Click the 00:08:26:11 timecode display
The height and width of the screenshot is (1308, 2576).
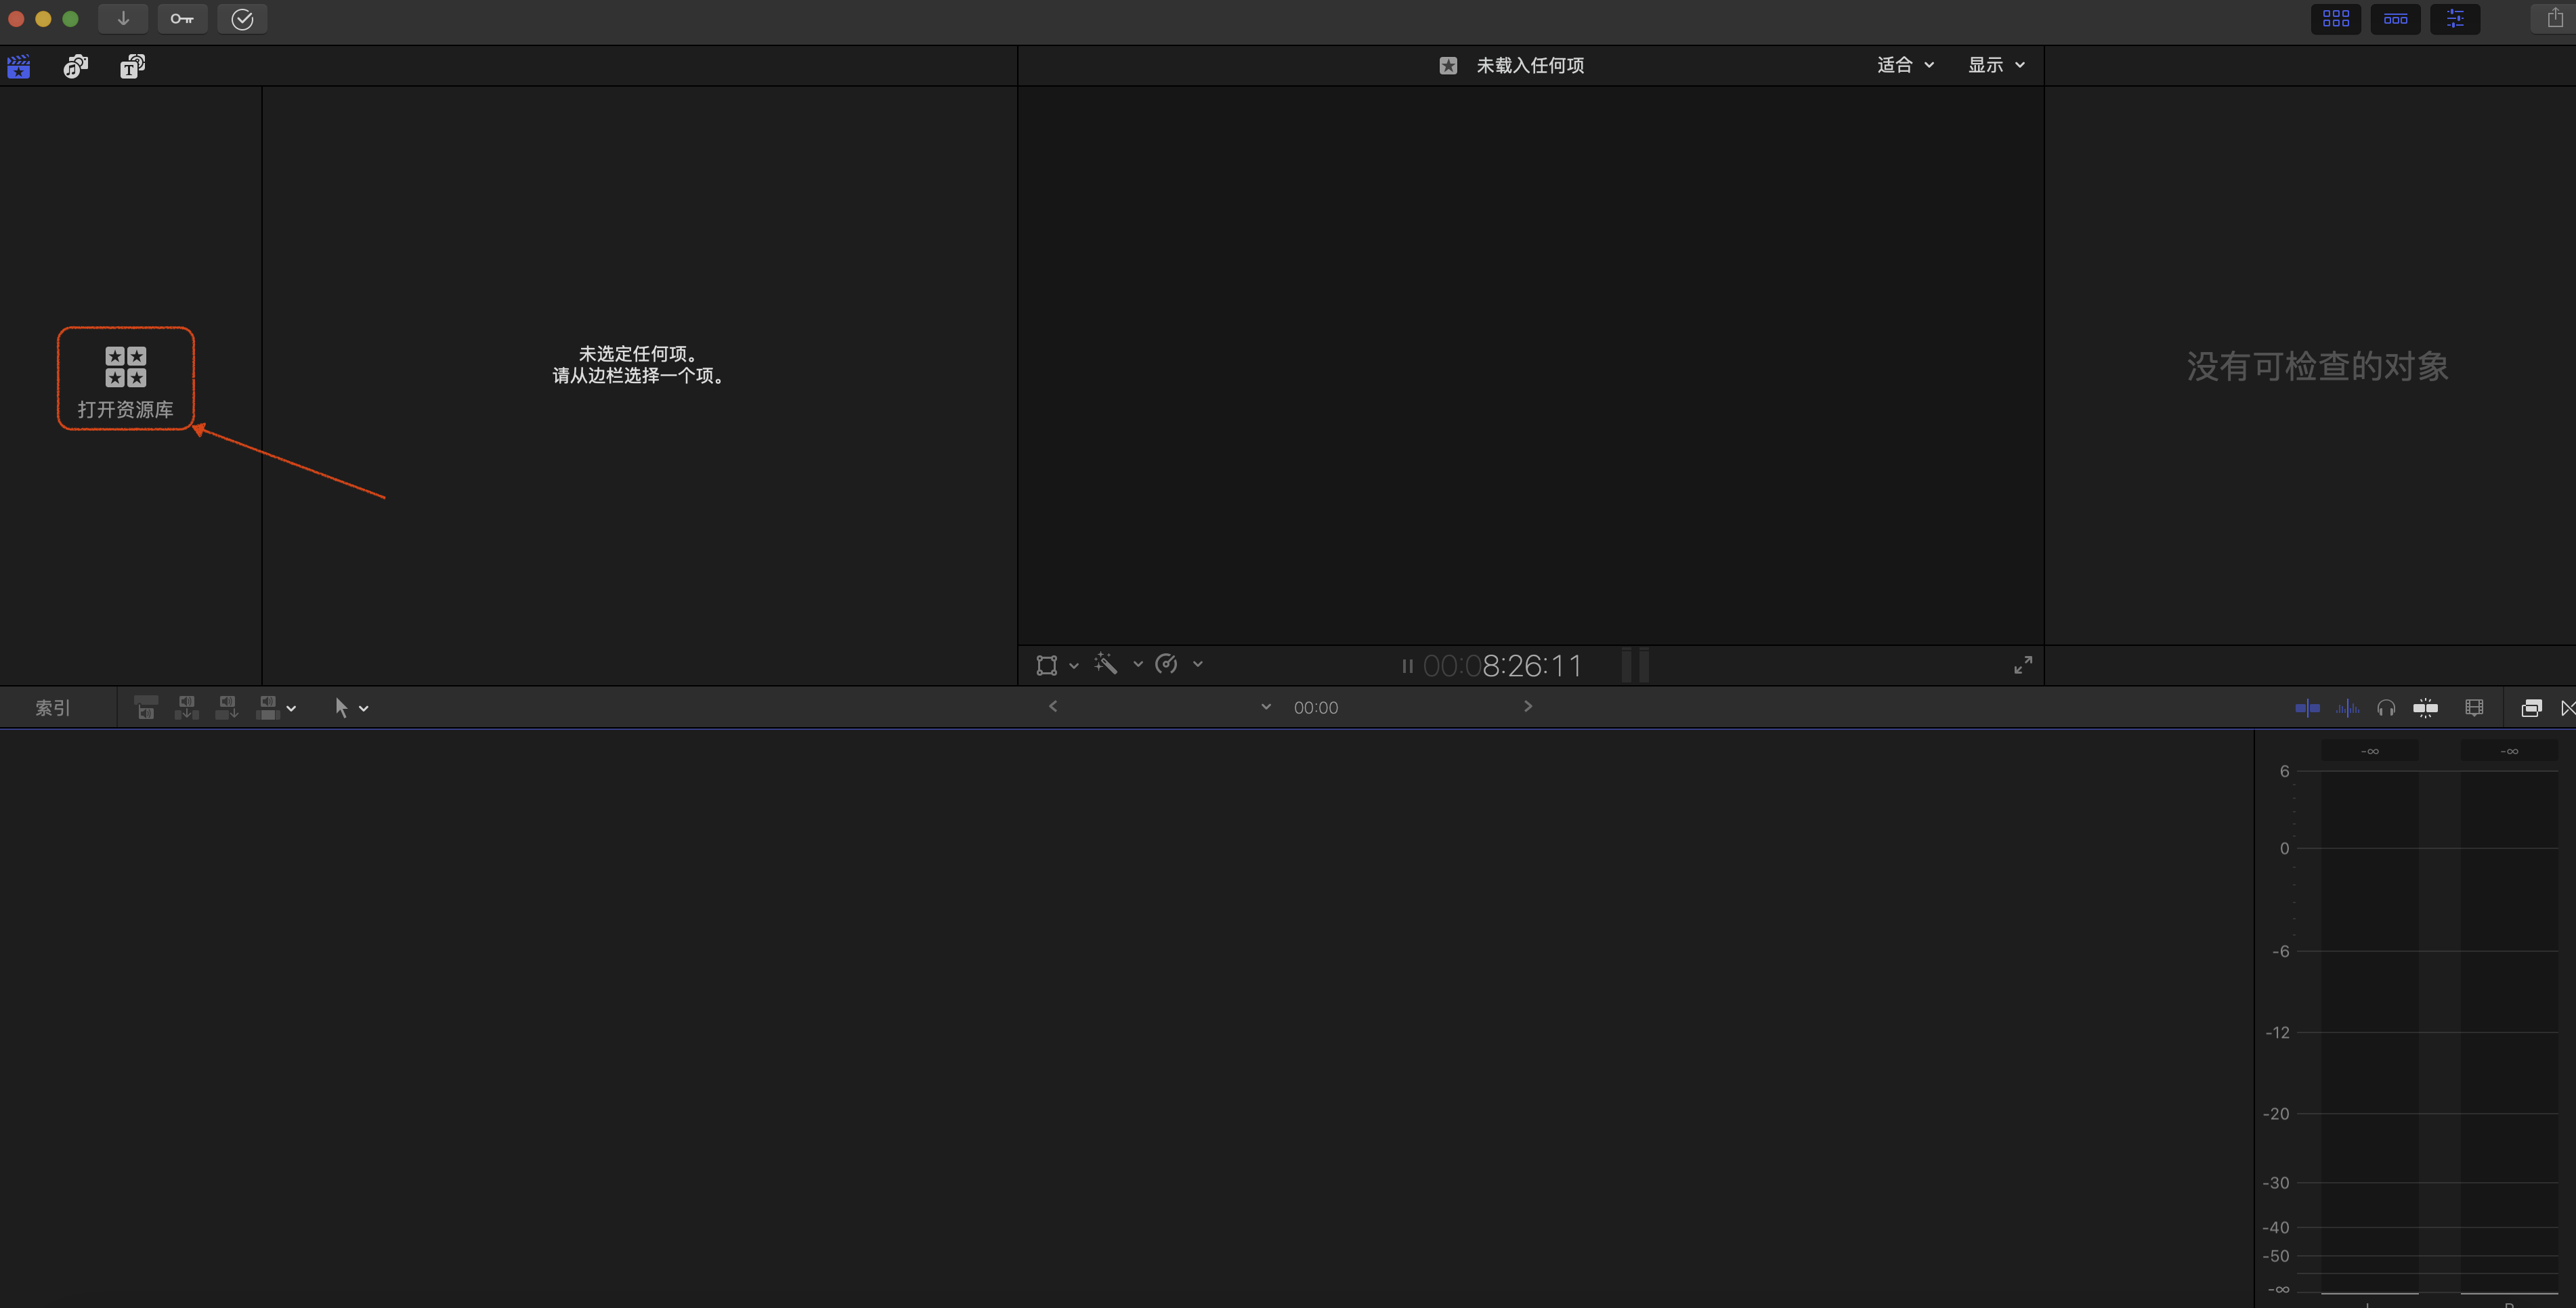1502,666
